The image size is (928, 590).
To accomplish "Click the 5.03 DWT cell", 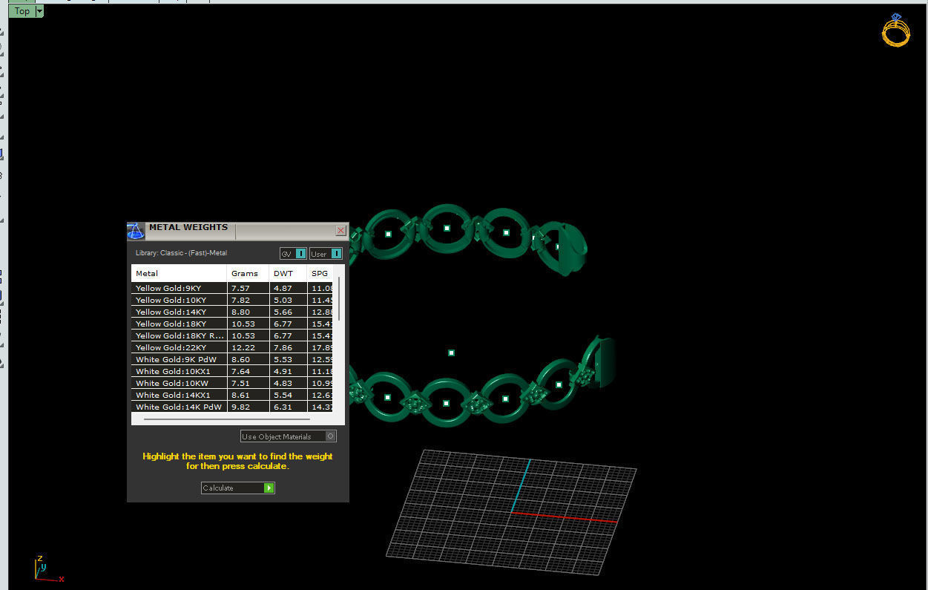I will [288, 300].
